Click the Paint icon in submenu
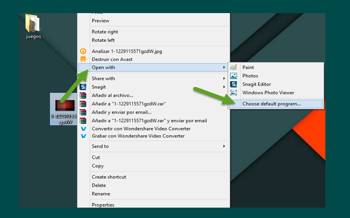This screenshot has width=350, height=218. coord(234,68)
